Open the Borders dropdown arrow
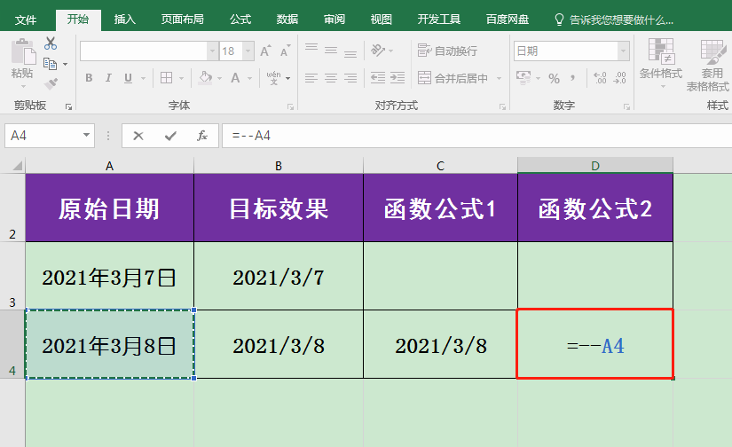 click(x=181, y=78)
